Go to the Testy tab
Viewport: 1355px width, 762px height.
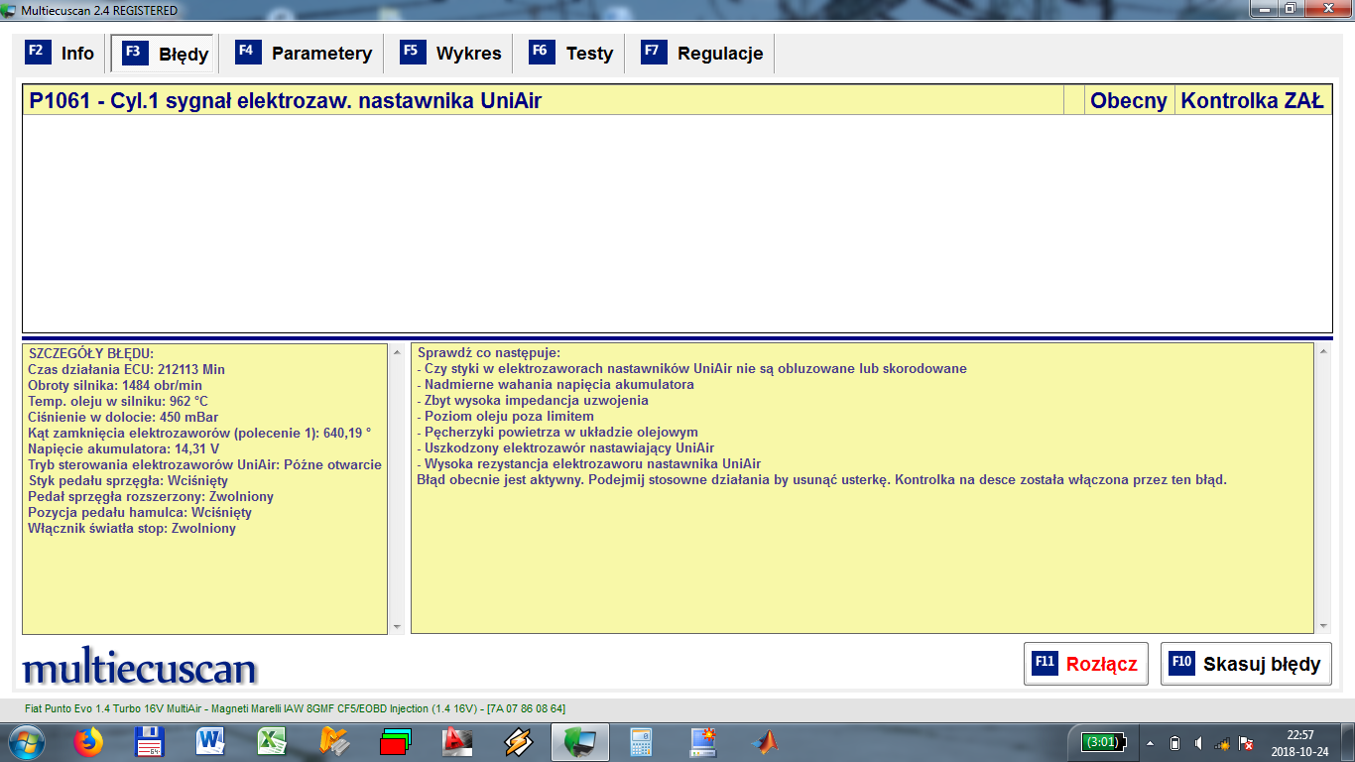[571, 54]
